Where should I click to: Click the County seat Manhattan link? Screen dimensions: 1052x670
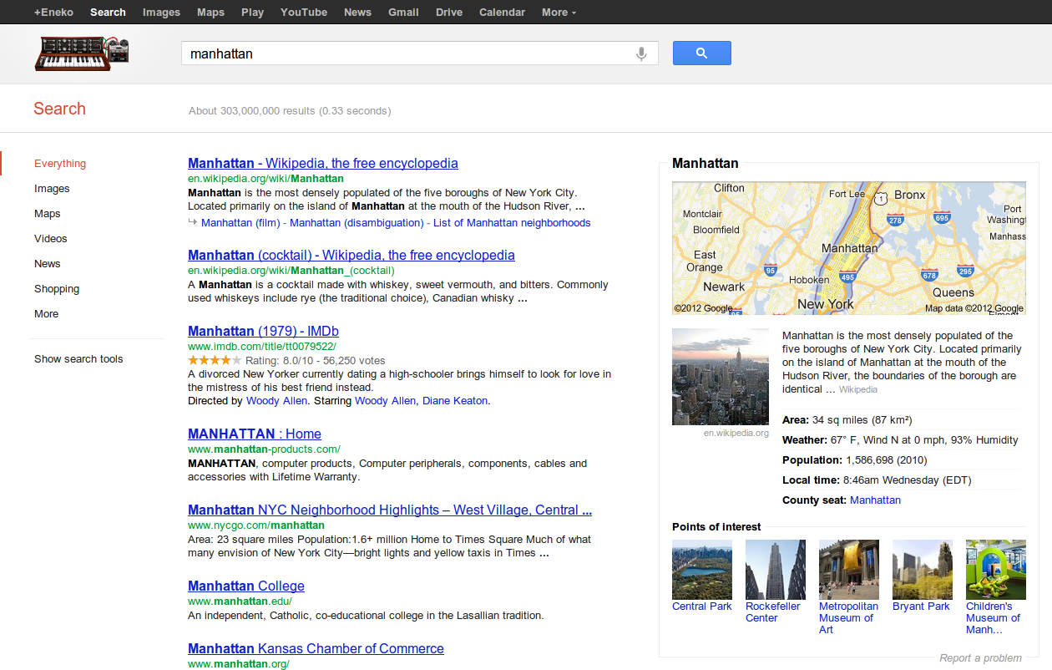coord(875,500)
